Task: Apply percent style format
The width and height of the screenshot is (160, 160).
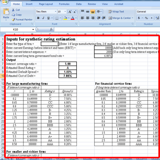Action: 146,18
